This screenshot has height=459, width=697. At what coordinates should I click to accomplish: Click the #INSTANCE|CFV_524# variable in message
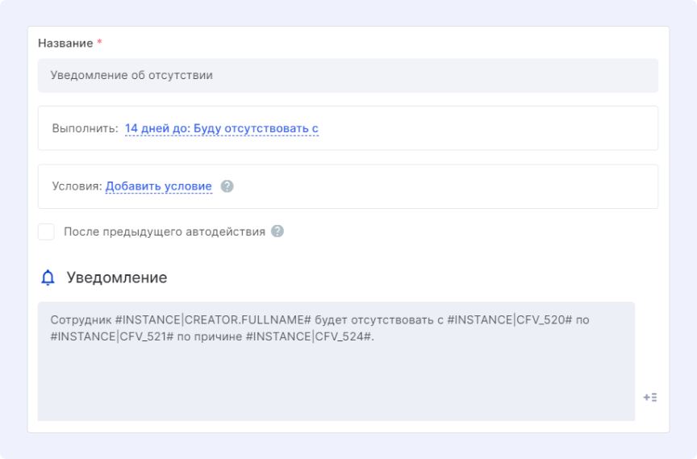coord(312,337)
